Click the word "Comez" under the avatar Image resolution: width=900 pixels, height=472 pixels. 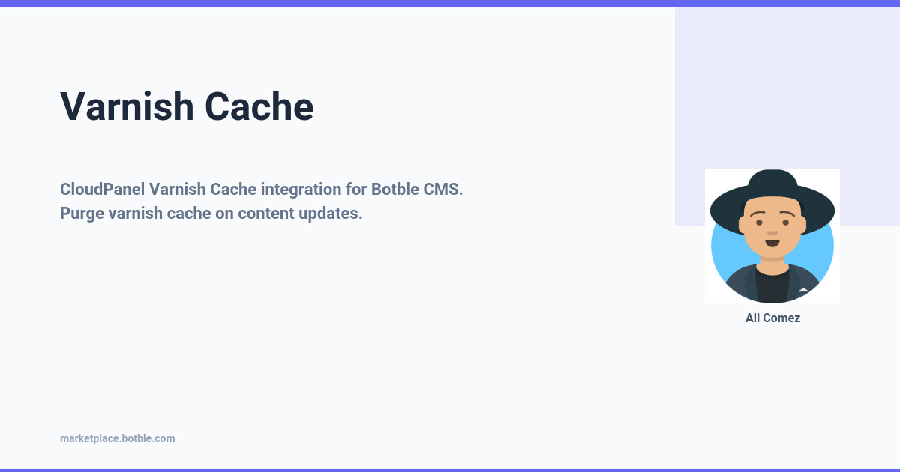[783, 318]
